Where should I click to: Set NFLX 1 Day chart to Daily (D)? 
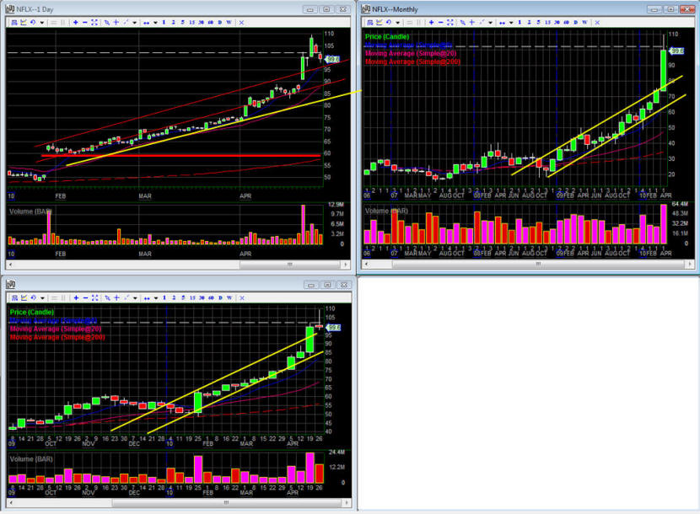(x=219, y=22)
